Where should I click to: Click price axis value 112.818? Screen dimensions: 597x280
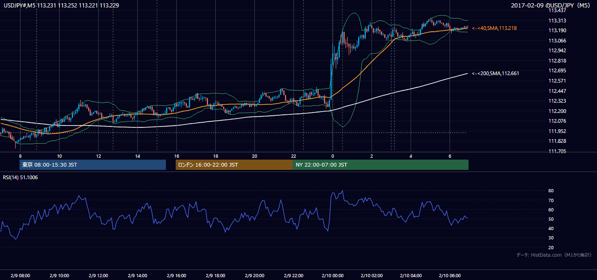click(x=557, y=61)
